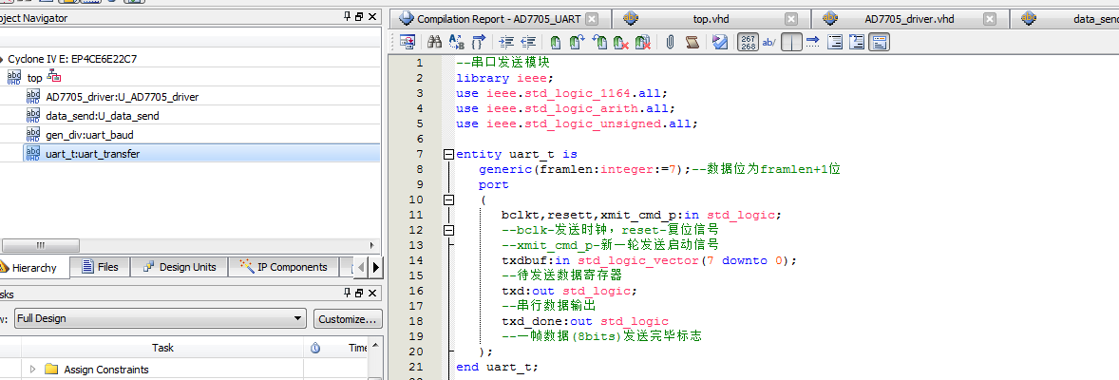Click the Clear All Bookmarks icon
1119x380 pixels.
(643, 42)
